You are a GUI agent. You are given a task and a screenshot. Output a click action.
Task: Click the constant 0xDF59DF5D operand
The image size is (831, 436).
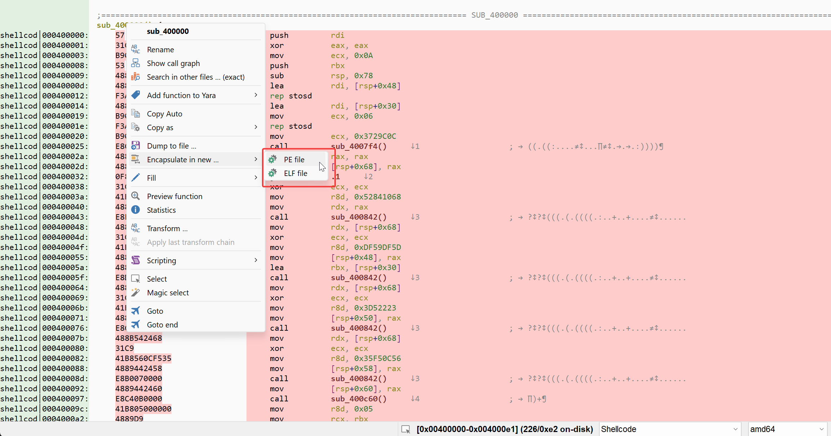[x=377, y=247]
